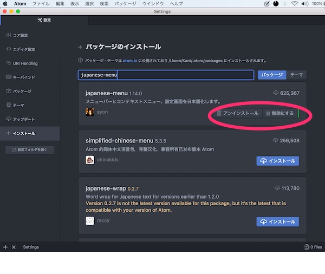Switch search filter to テーマ
325x274 pixels.
(296, 75)
